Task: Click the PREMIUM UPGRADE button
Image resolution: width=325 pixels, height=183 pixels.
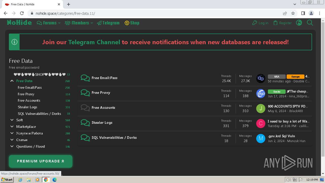Action: pyautogui.click(x=41, y=161)
